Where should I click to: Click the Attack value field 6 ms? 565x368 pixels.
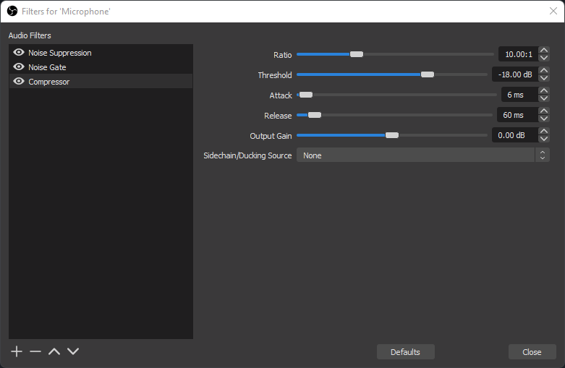520,95
